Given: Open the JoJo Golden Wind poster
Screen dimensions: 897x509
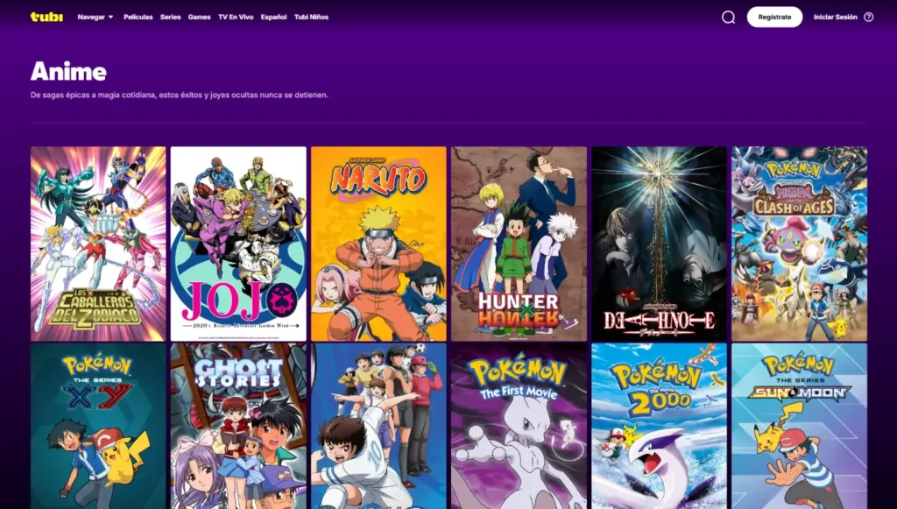Looking at the screenshot, I should [238, 244].
